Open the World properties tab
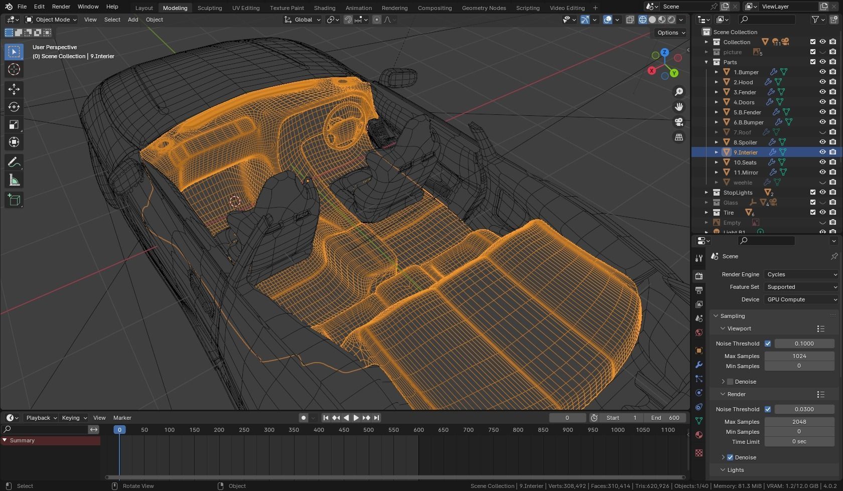The height and width of the screenshot is (491, 843). click(x=699, y=333)
